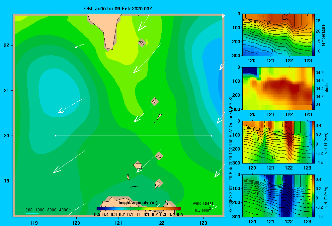This screenshot has width=332, height=226.
Task: Click the "14" contour label in temperature panel
Action: 274,51
